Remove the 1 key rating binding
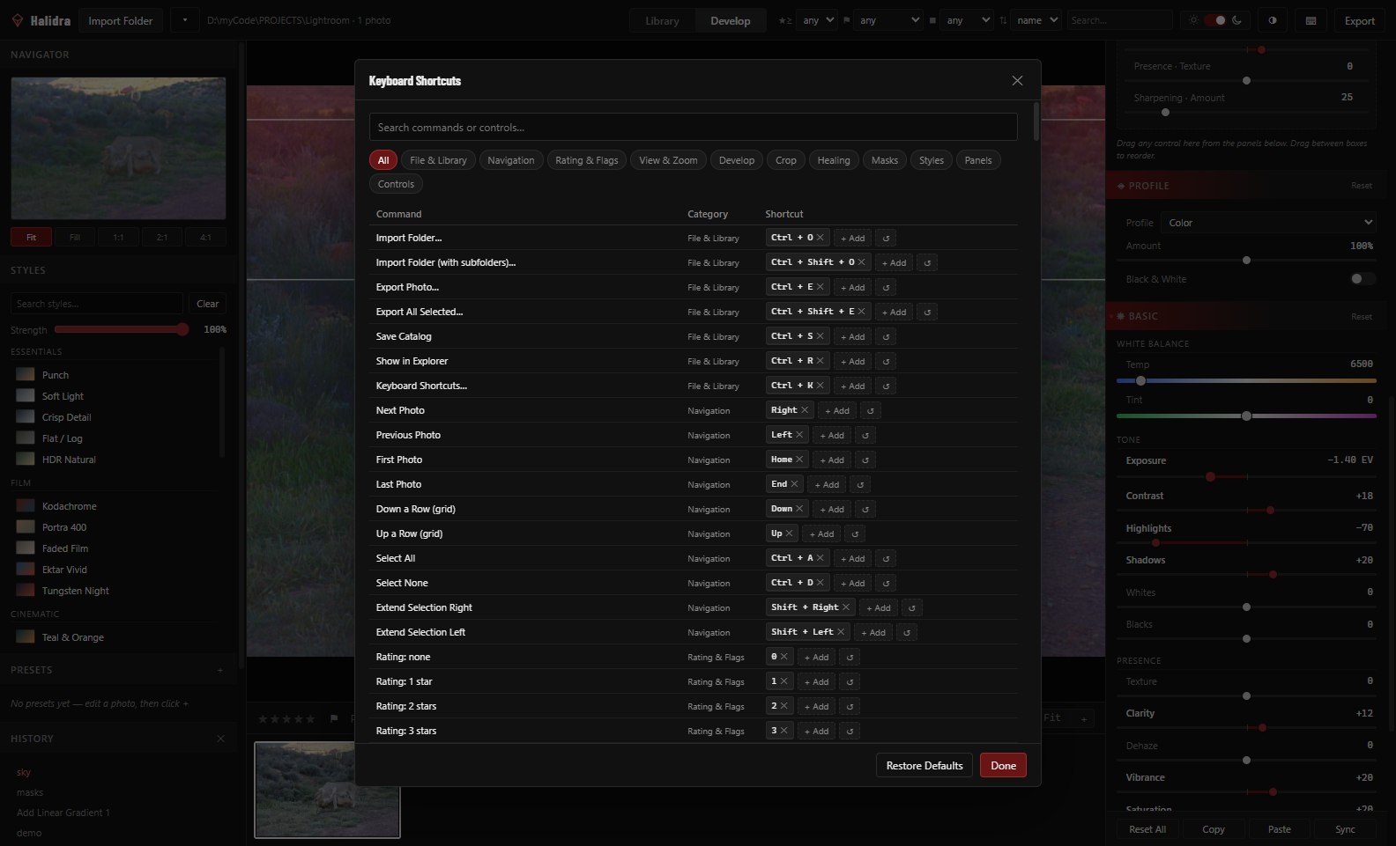 [783, 681]
